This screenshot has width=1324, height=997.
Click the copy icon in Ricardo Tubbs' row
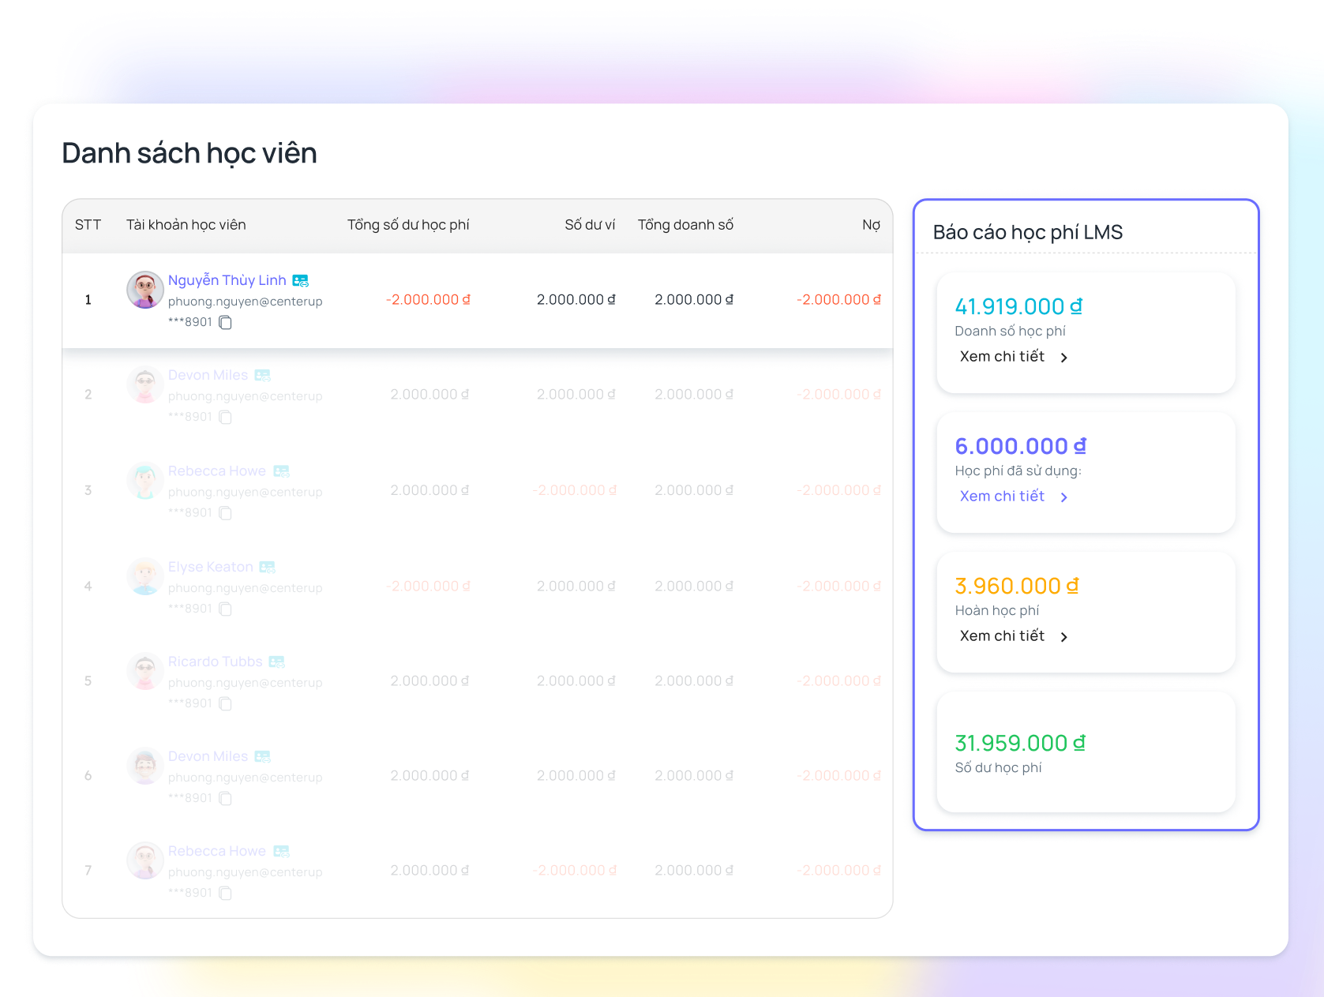[225, 703]
